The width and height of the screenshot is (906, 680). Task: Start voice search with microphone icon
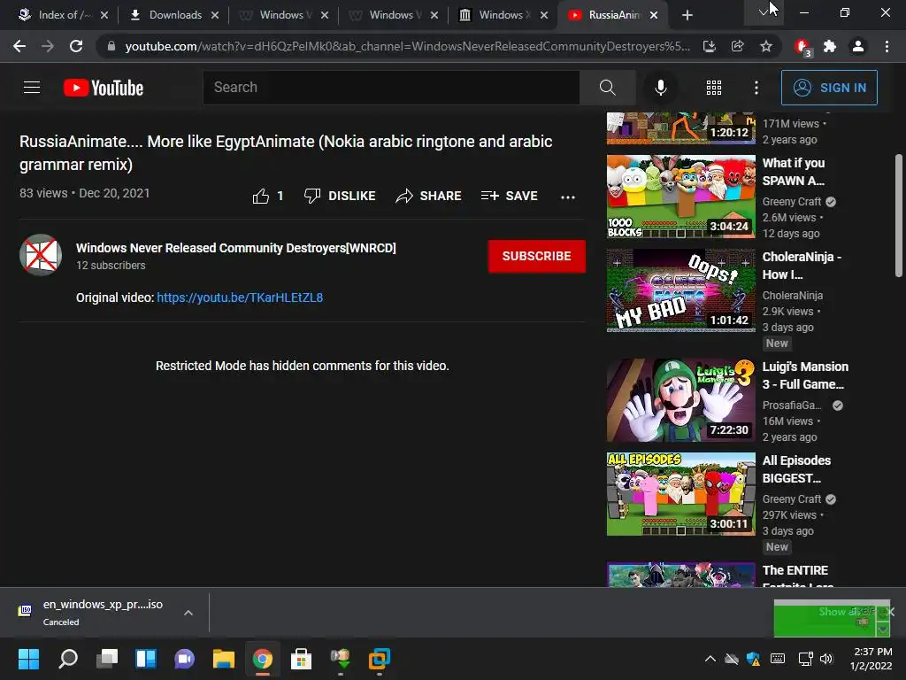pyautogui.click(x=660, y=88)
